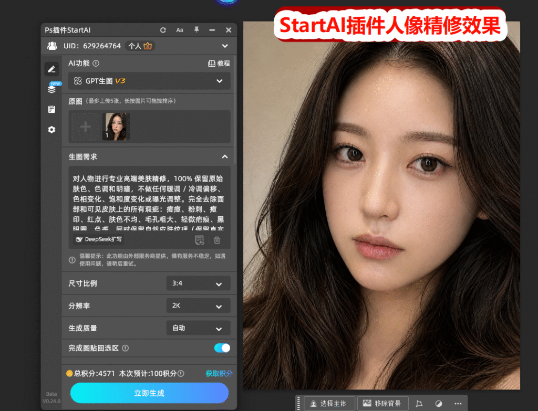Click the crown membership badge

(148, 46)
